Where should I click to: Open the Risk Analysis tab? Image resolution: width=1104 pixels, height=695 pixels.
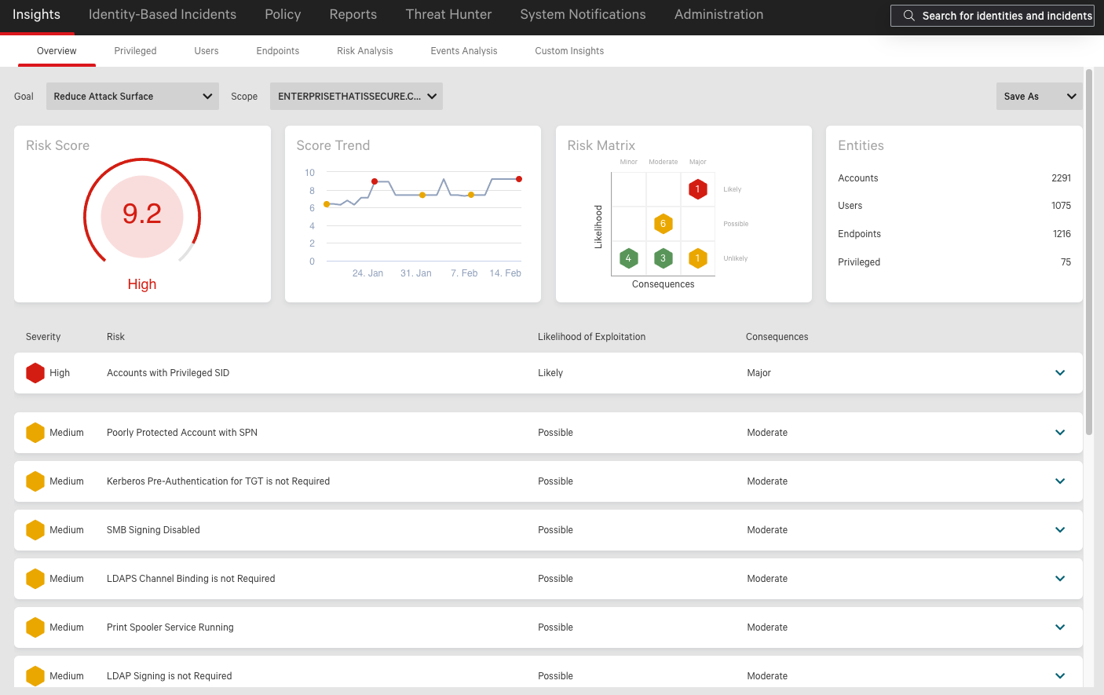[x=364, y=51]
